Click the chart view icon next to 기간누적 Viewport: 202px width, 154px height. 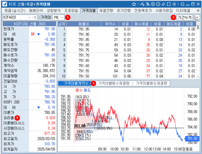pos(197,17)
